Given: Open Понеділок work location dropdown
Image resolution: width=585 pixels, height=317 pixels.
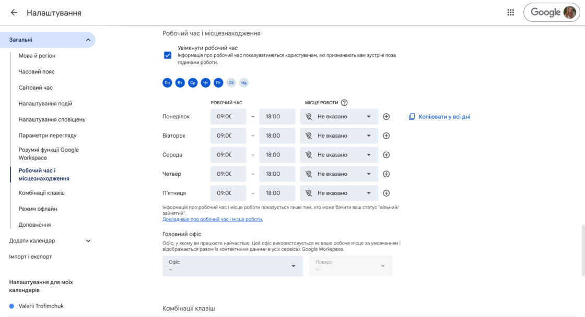Looking at the screenshot, I should (339, 117).
